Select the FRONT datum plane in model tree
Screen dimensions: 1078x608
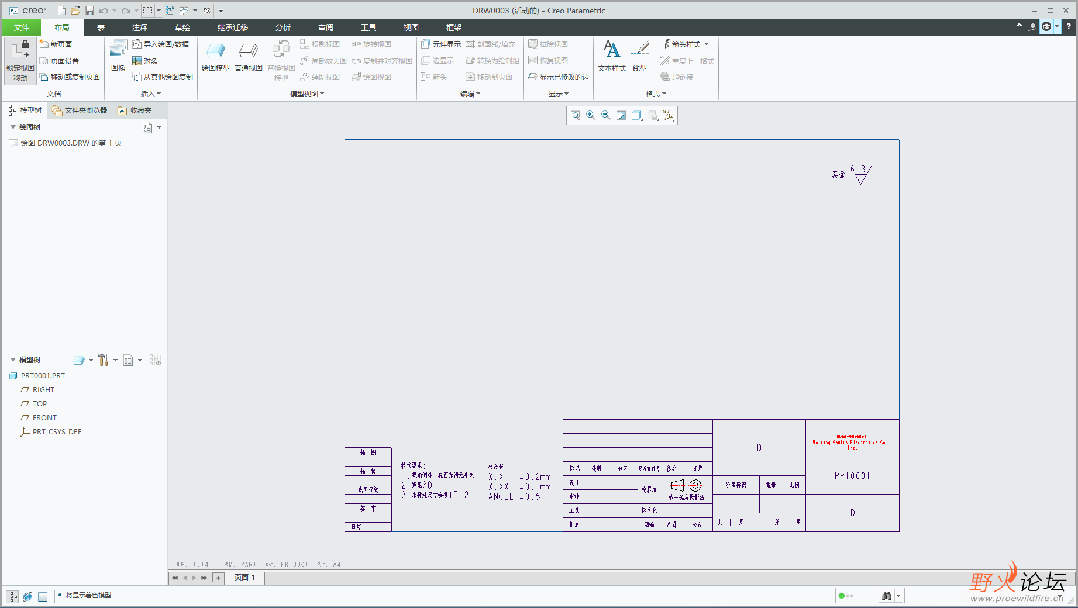(39, 418)
